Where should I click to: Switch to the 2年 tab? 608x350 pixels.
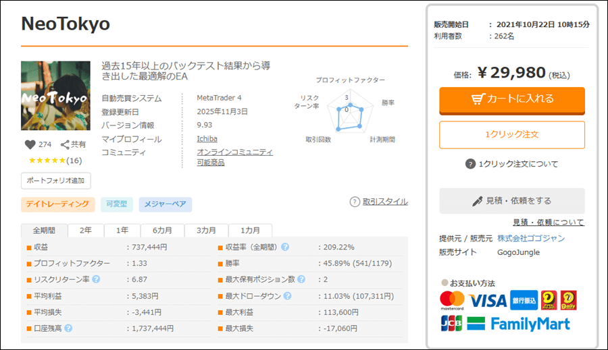tap(86, 231)
